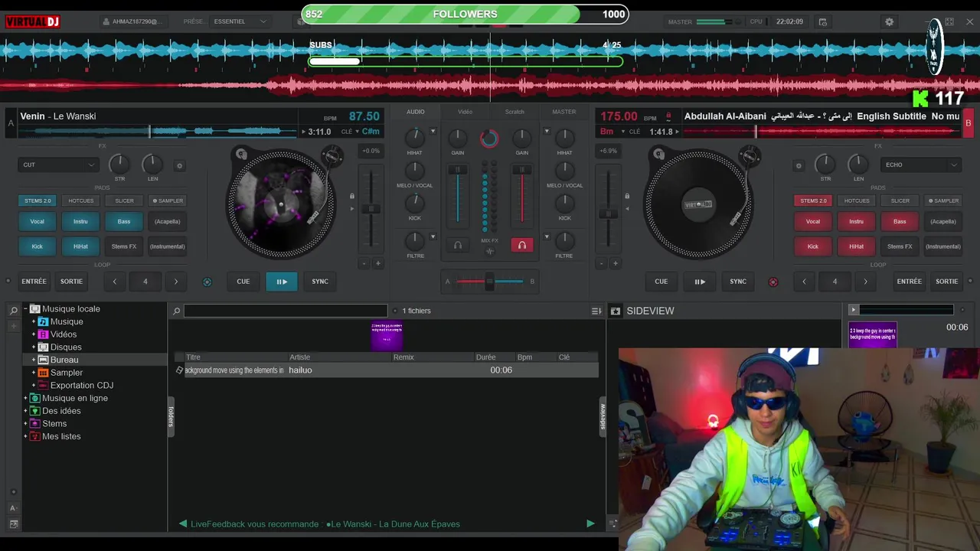Screen dimensions: 980x551
Task: Click the Vidéos folder icon
Action: (x=44, y=334)
